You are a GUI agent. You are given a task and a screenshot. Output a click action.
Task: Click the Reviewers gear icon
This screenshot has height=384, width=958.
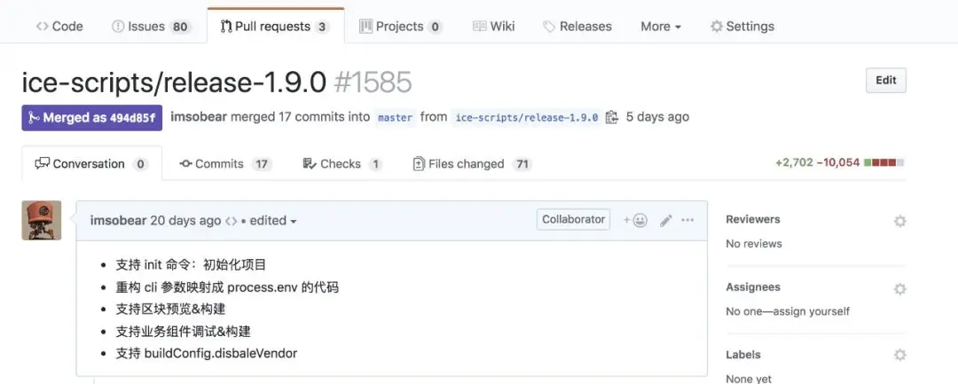[x=899, y=221]
